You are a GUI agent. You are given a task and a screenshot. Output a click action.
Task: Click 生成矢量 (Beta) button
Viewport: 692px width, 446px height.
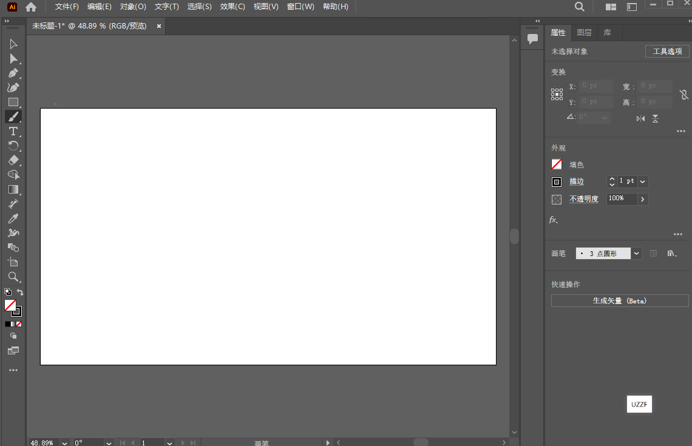[x=620, y=301]
